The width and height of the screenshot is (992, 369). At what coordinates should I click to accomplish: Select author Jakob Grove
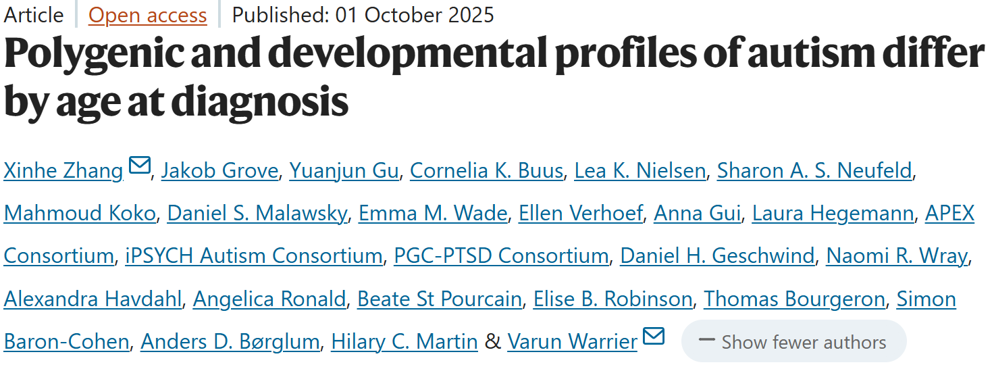tap(221, 171)
